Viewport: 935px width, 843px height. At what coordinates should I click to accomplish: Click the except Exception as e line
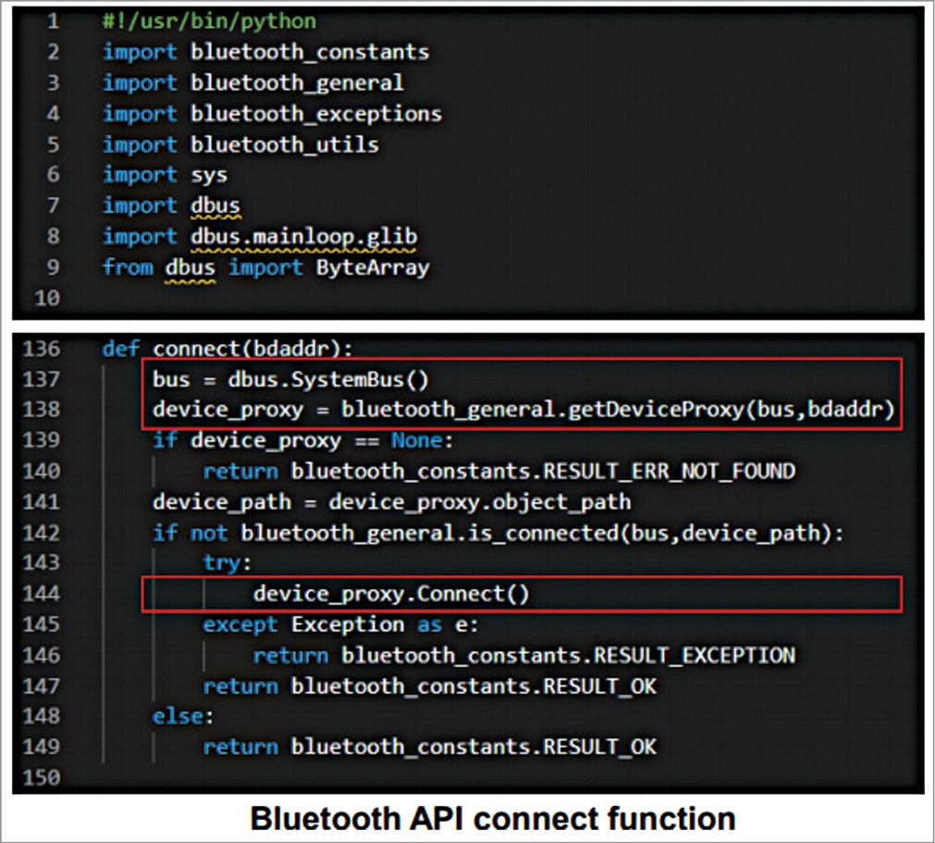[340, 625]
